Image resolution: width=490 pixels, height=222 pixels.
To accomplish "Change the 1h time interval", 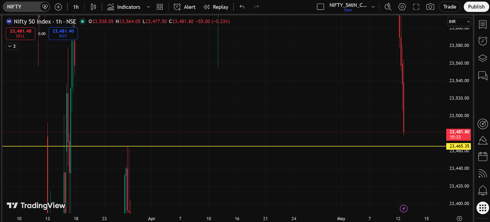I will point(76,7).
